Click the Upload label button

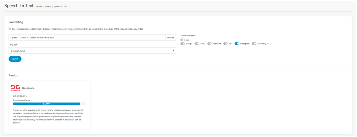(x=14, y=37)
